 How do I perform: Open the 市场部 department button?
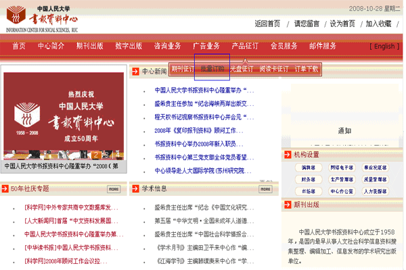point(309,191)
